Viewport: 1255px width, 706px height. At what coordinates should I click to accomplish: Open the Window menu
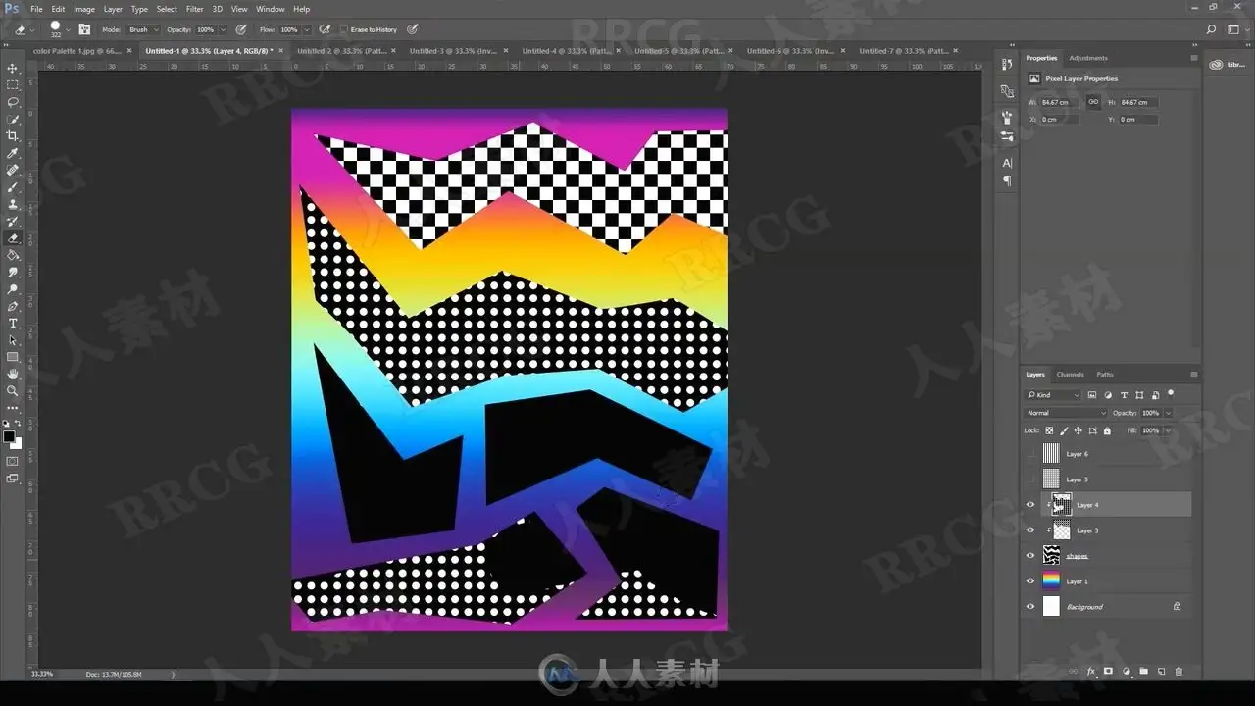click(x=271, y=9)
